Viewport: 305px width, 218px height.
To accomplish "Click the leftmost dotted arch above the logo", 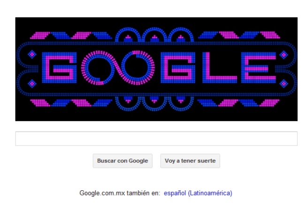I will click(128, 35).
